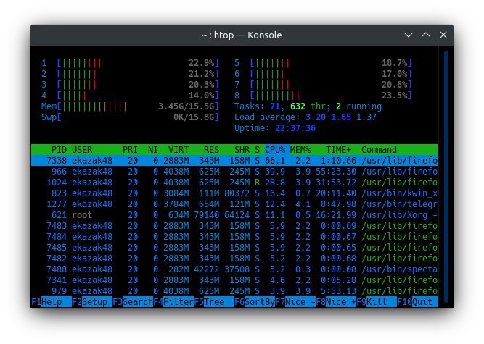Click the Konsole vertical scrollbar
The height and width of the screenshot is (344, 484).
(446, 177)
